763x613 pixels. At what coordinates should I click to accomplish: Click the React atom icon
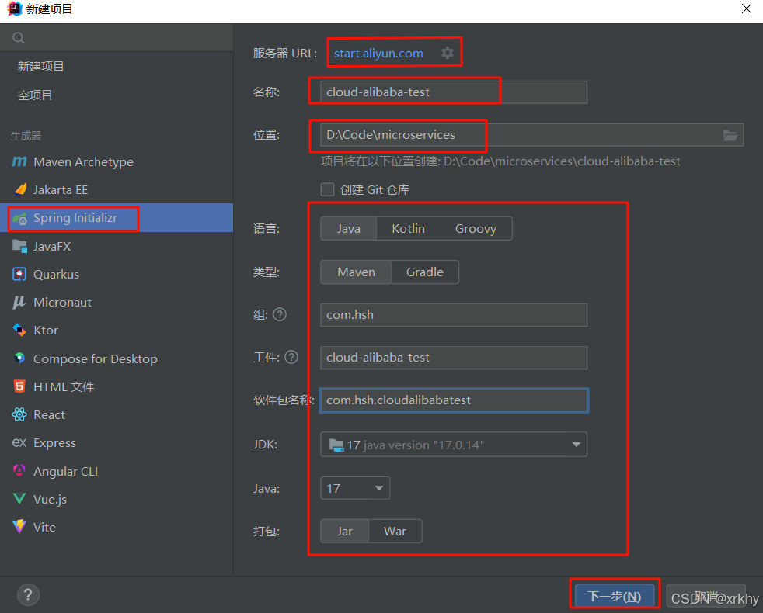point(19,414)
